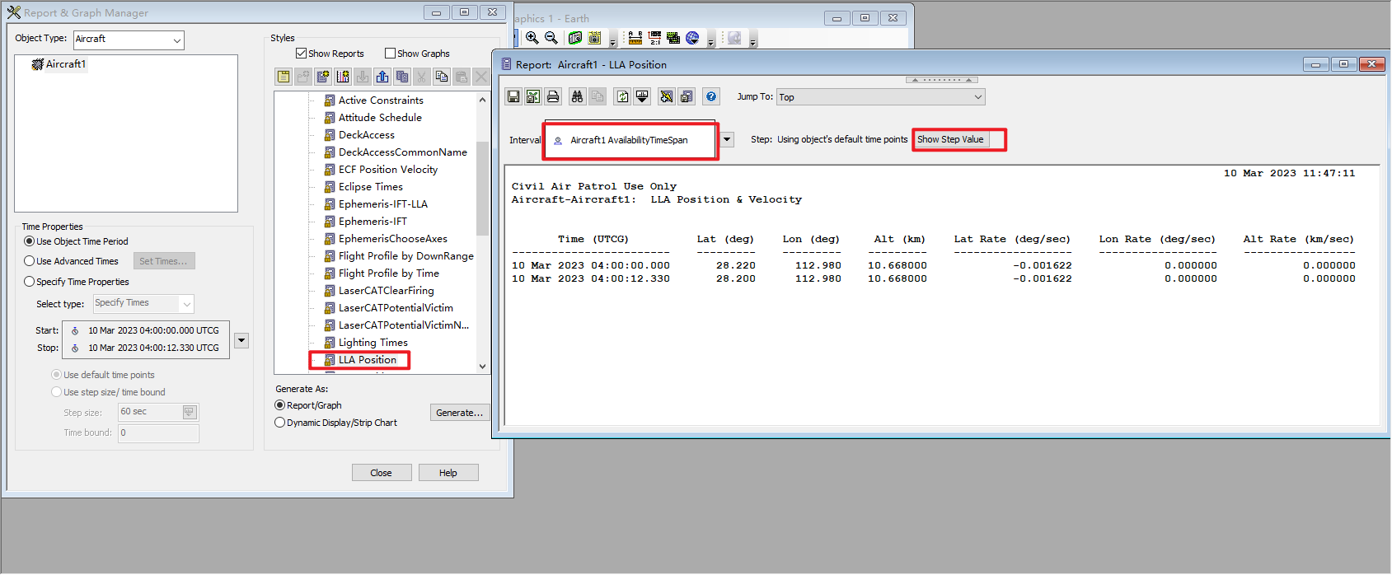Select LaserCATClearFiring report style
Viewport: 1392px width, 575px height.
[x=379, y=291]
